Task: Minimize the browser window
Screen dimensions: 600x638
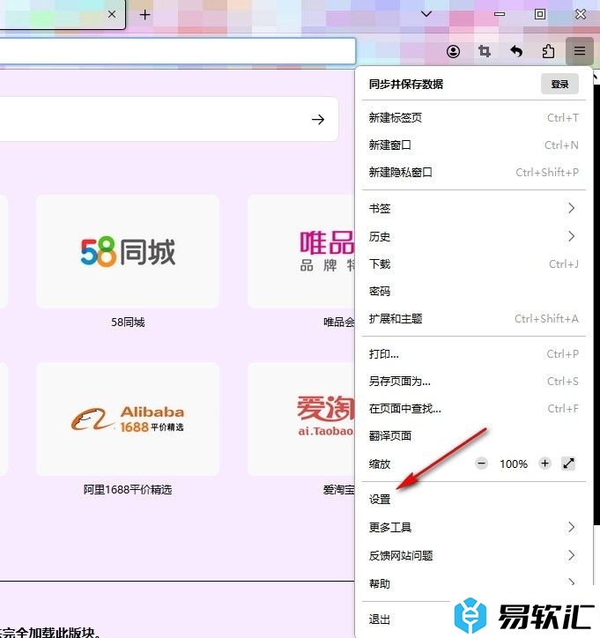Action: coord(500,14)
